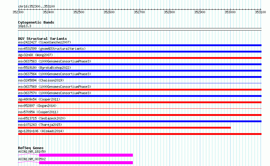Screen dimensions: 270x166
Task: Select the thin blue line under nsv3245894
Action: (x=140, y=83)
